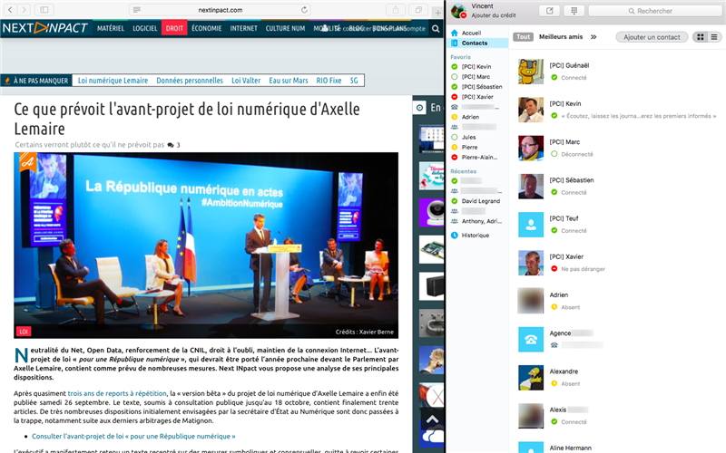This screenshot has height=453, width=726.
Task: Click the Next INpact search magnifier icon
Action: (x=437, y=28)
